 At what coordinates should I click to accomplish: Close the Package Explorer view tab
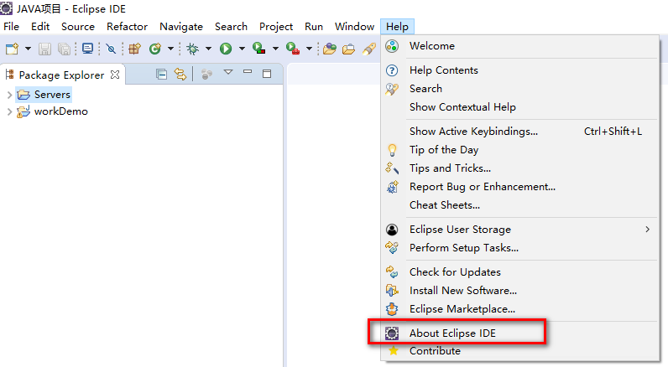115,75
